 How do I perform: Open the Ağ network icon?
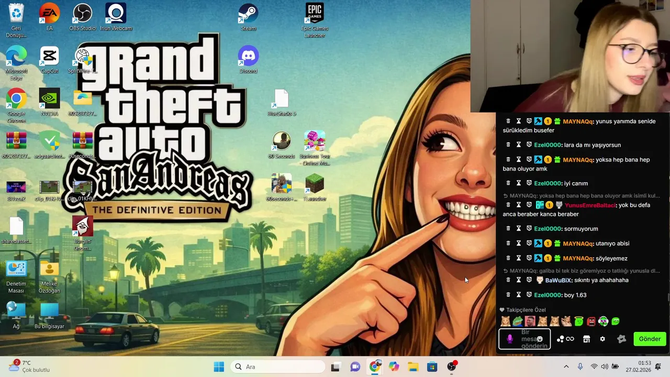tap(16, 316)
